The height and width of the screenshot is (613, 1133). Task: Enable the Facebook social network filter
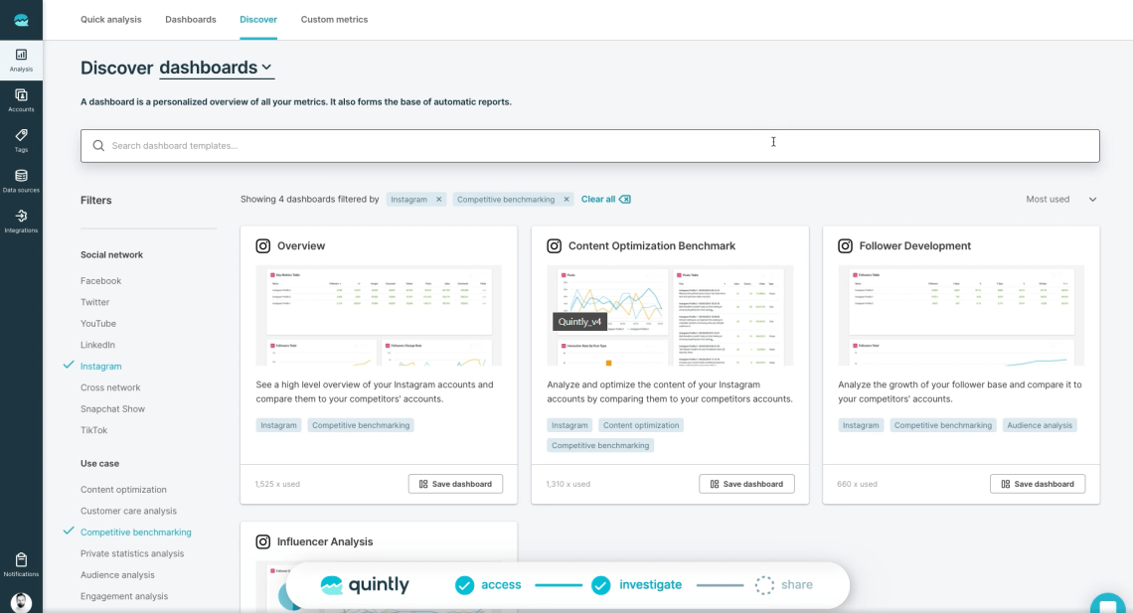coord(100,281)
